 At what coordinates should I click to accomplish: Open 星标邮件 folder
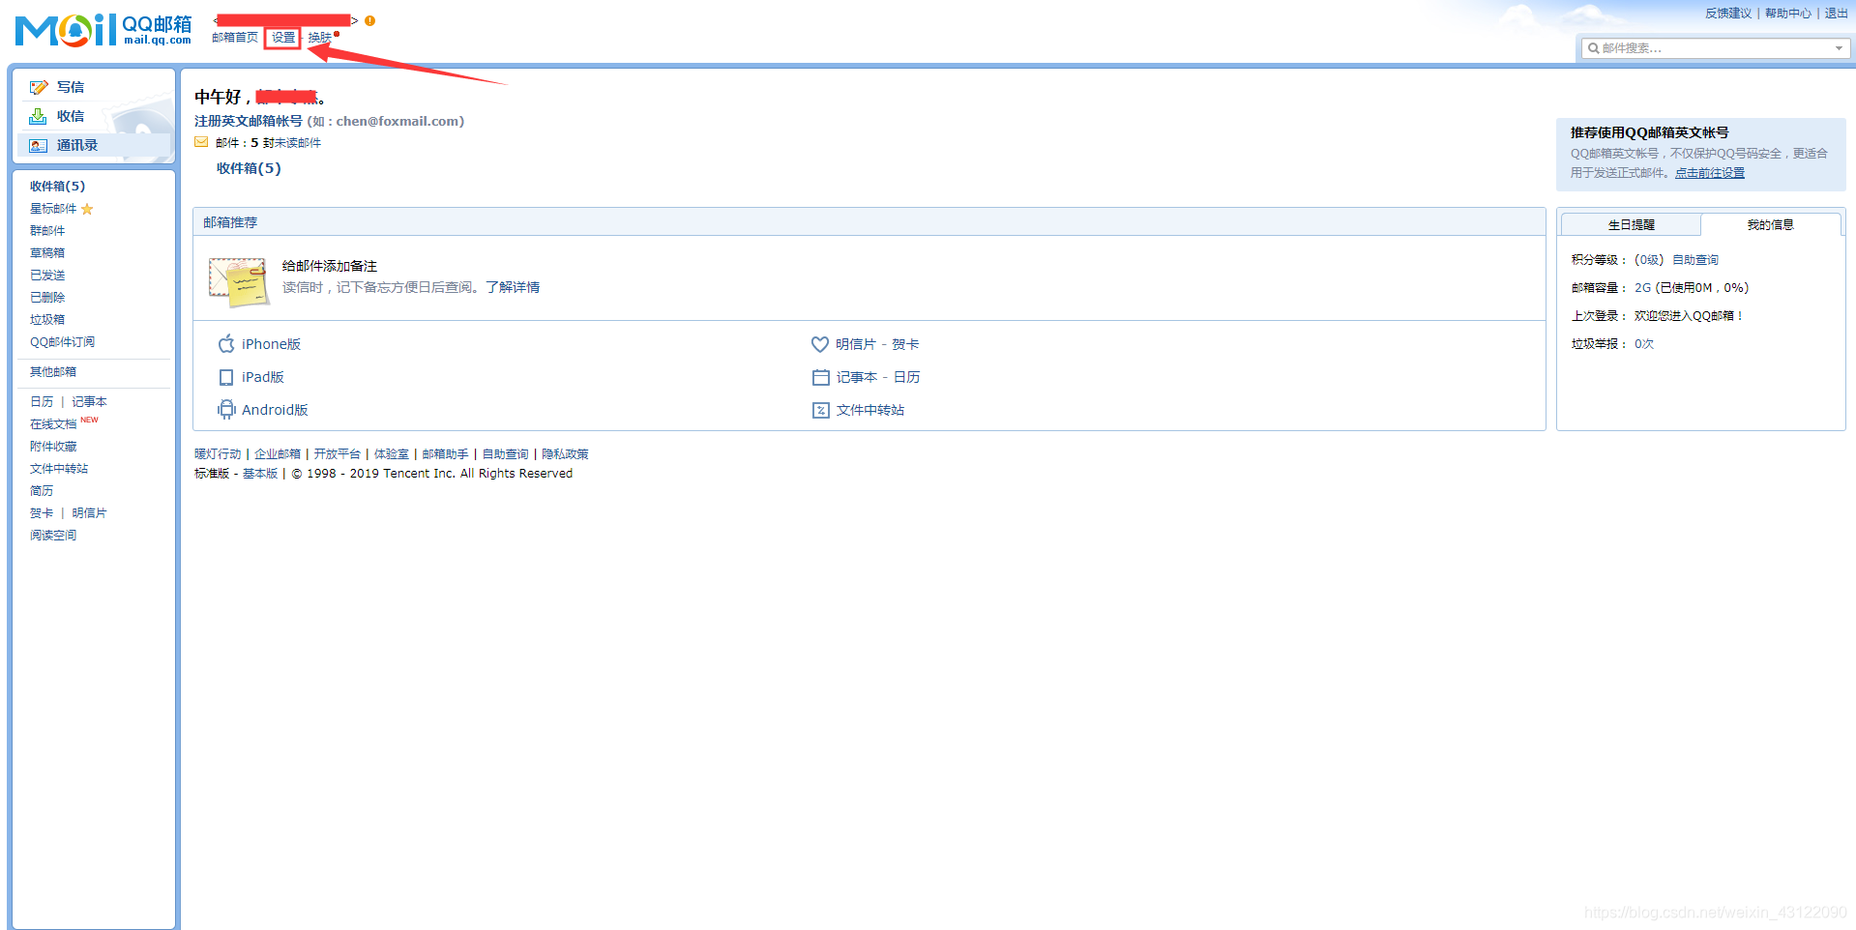point(53,209)
